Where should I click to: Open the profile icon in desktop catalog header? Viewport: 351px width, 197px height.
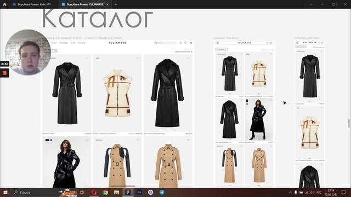[180, 43]
